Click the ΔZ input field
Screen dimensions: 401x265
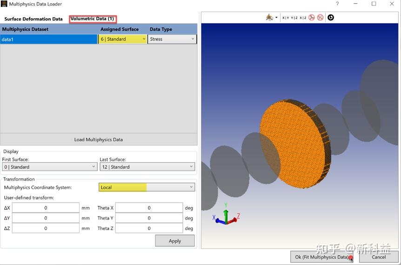tap(46, 228)
